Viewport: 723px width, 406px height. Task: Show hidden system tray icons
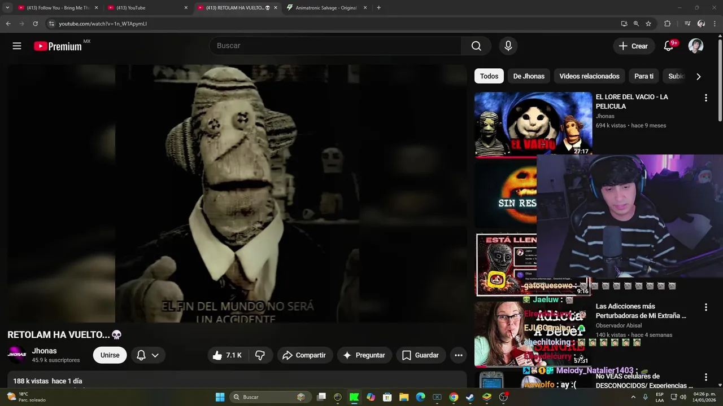click(633, 397)
